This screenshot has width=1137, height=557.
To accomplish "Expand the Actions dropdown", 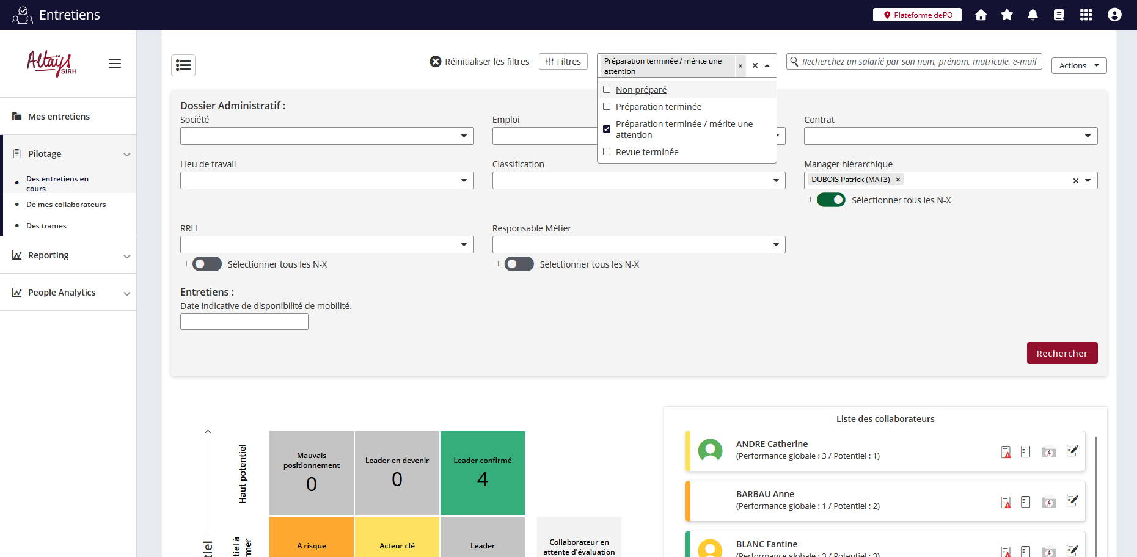I will click(1078, 66).
